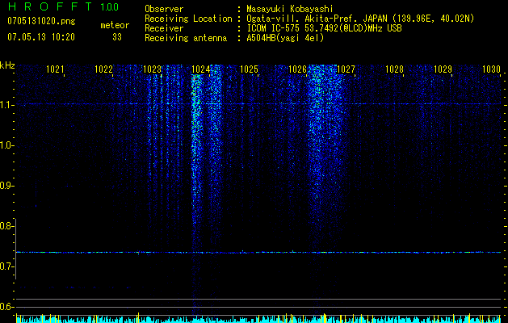Click the Receiving Location label
Viewport: 508px width, 323px height.
click(x=188, y=19)
